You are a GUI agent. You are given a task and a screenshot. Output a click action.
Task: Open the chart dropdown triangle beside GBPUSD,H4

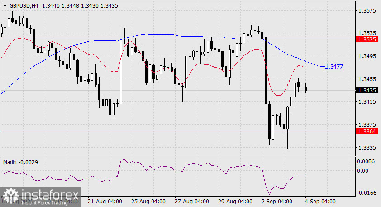[5, 6]
